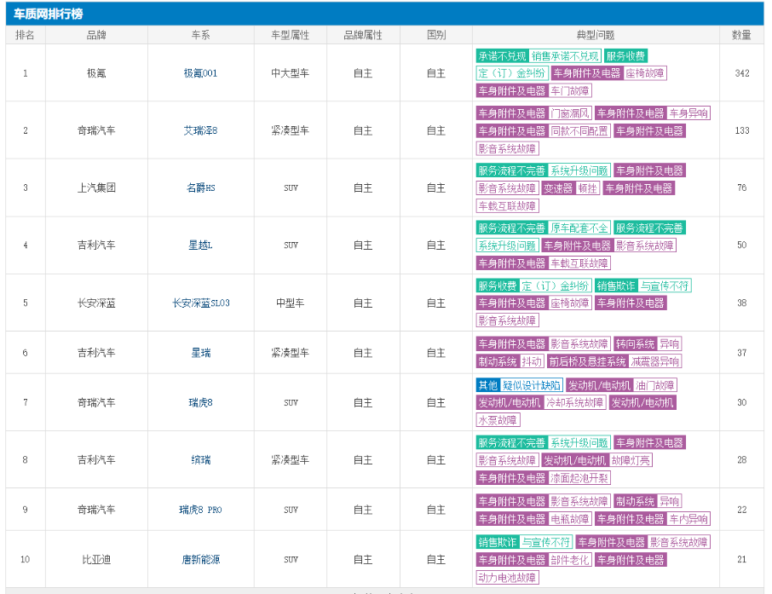The image size is (772, 594).
Task: Click the 销售承诺不兑现 issue tag
Action: click(565, 56)
